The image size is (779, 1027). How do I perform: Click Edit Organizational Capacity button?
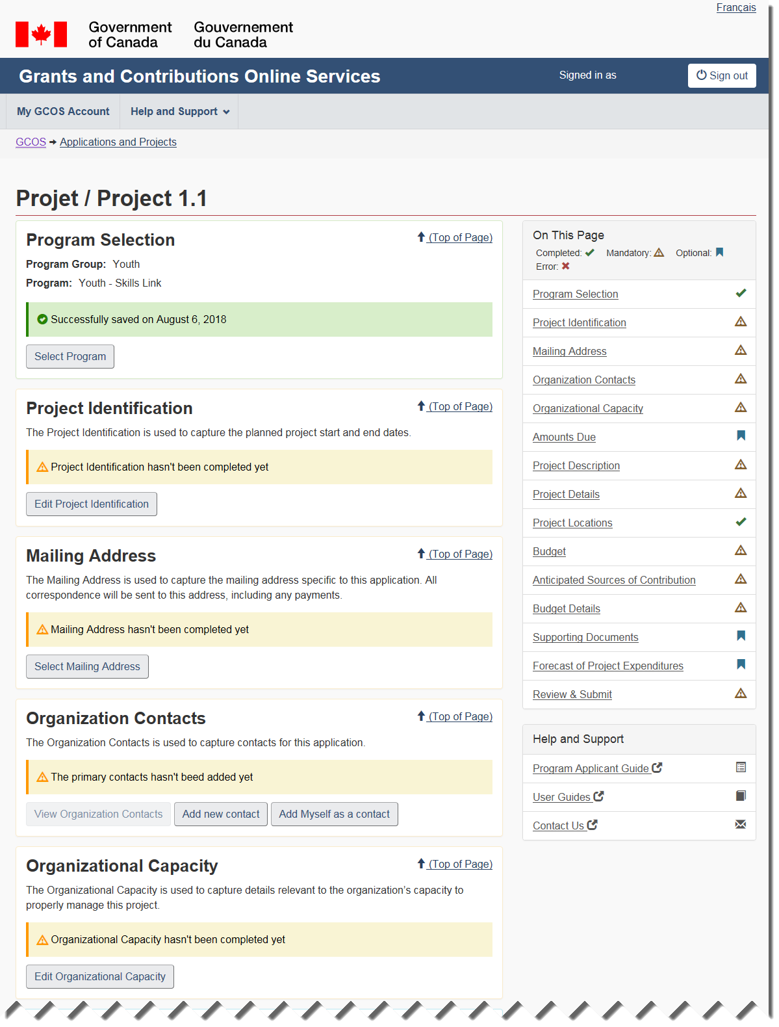[100, 977]
